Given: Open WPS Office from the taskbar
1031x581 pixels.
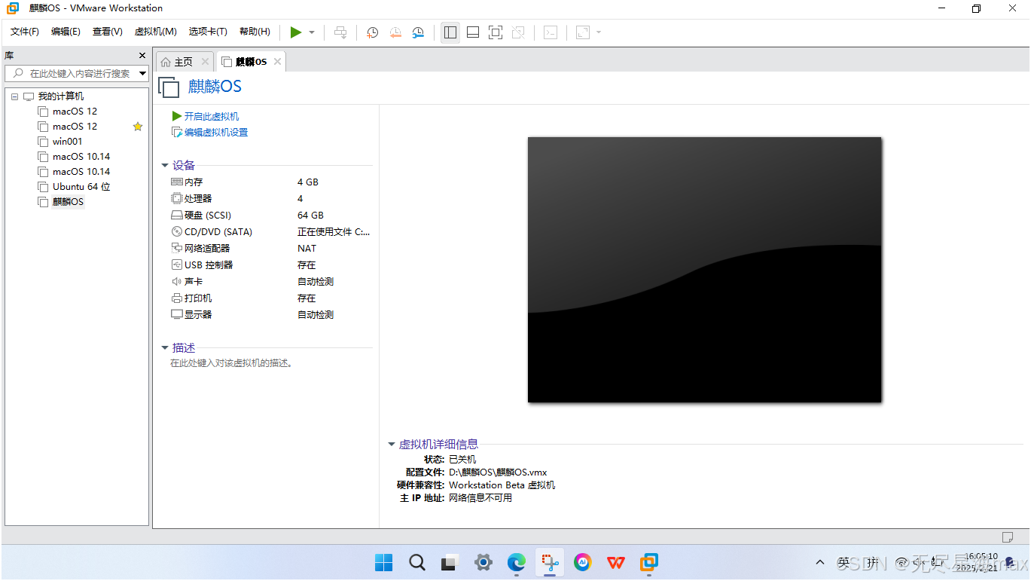Looking at the screenshot, I should pyautogui.click(x=616, y=562).
